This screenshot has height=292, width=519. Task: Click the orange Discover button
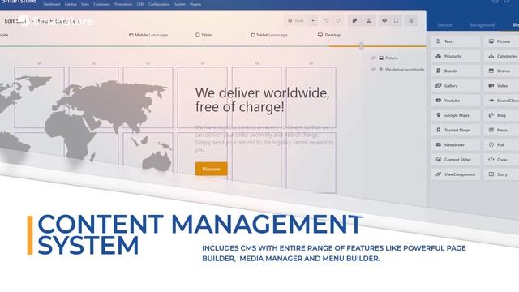tap(211, 169)
